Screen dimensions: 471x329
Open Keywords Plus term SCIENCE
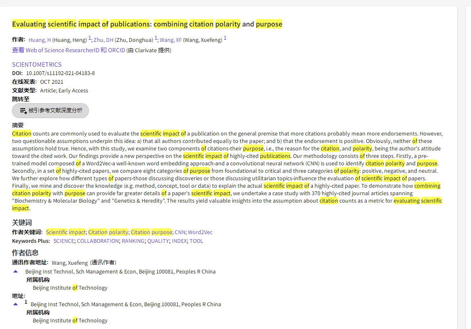64,241
